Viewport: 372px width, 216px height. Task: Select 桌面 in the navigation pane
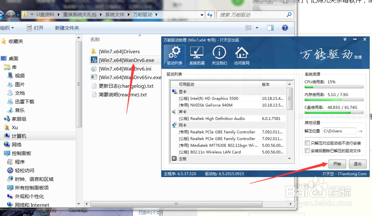(13, 58)
